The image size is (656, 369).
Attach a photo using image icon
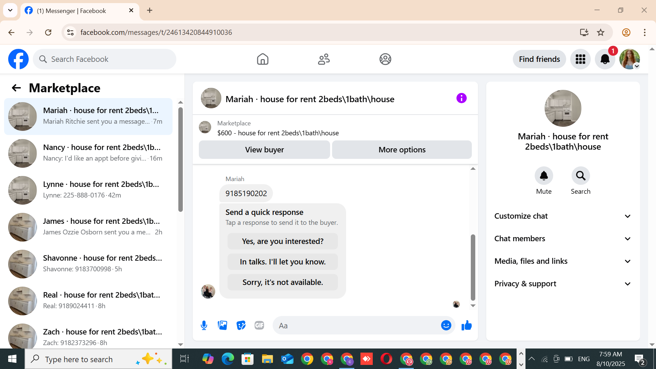[222, 325]
